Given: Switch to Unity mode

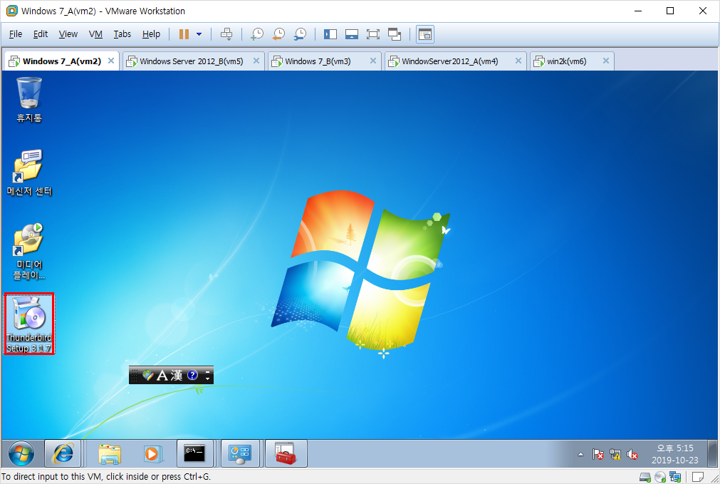Looking at the screenshot, I should (x=395, y=34).
